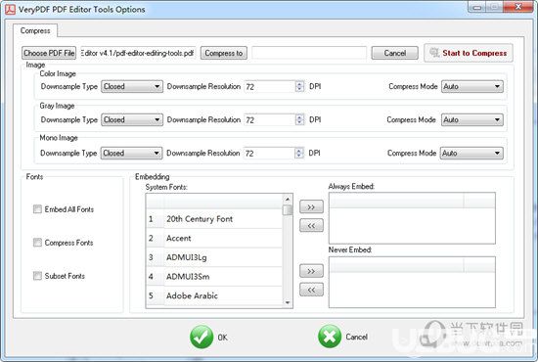
Task: Click inside the Always Embed list
Action: tap(412, 218)
